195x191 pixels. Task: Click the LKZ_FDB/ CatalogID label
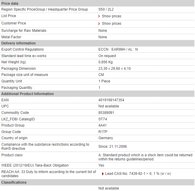tap(18, 119)
